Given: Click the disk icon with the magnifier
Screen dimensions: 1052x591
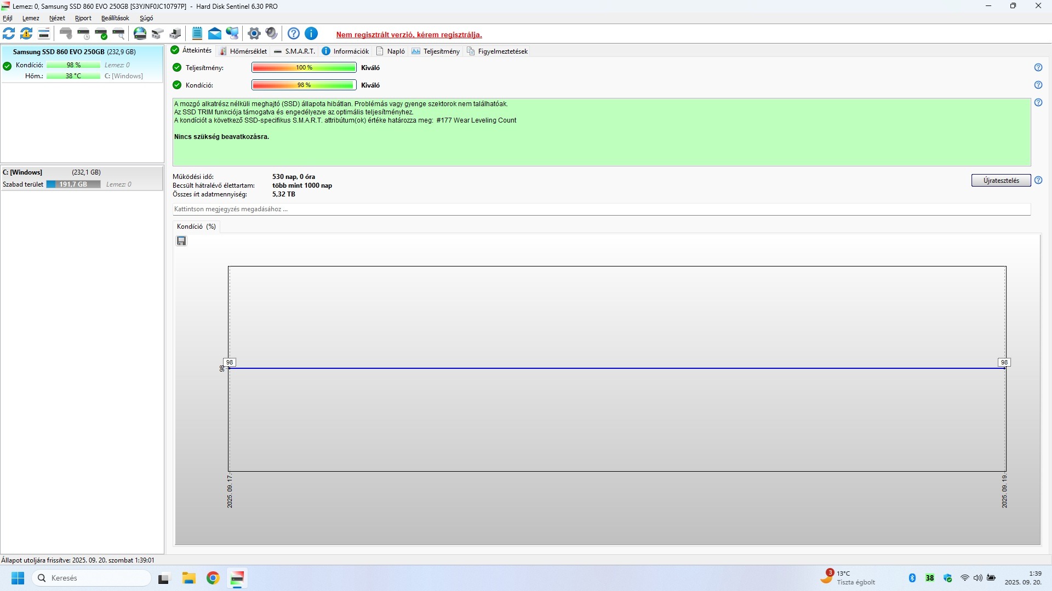Looking at the screenshot, I should [118, 34].
